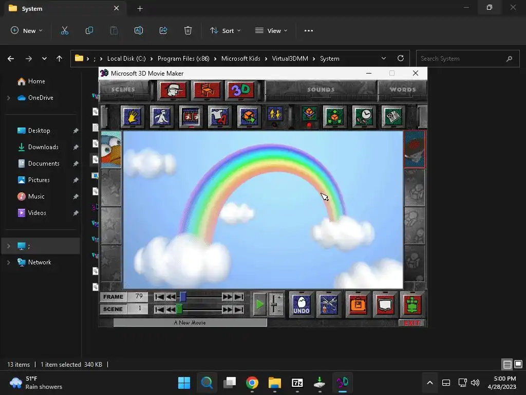Select the yellow hand move tool

(x=132, y=117)
